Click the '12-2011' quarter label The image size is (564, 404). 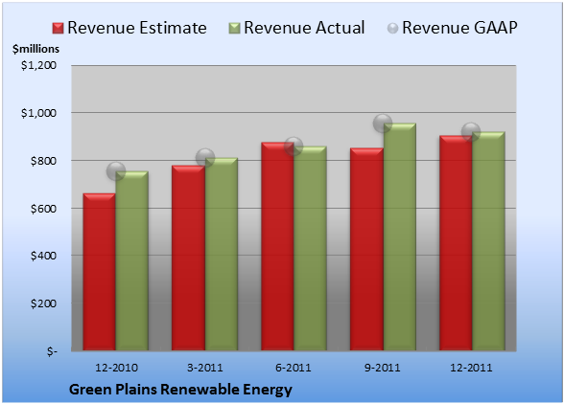tap(471, 368)
